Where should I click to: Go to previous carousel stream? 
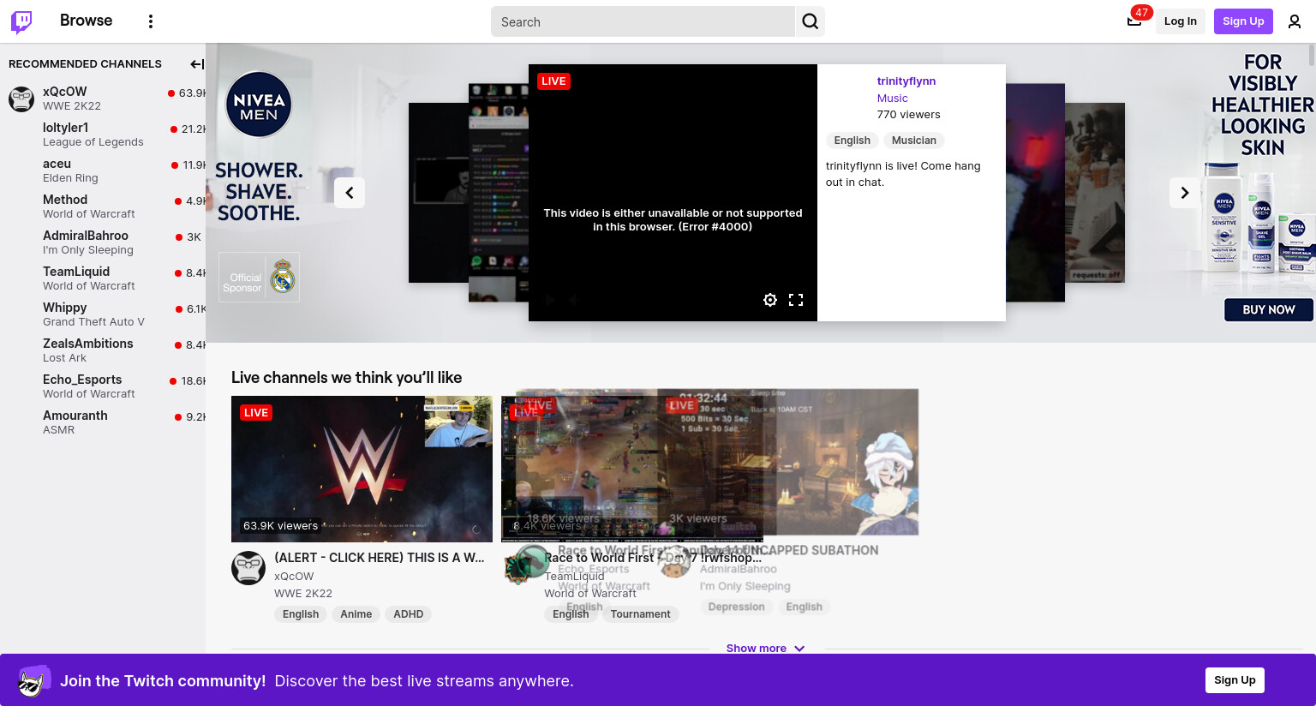(350, 193)
